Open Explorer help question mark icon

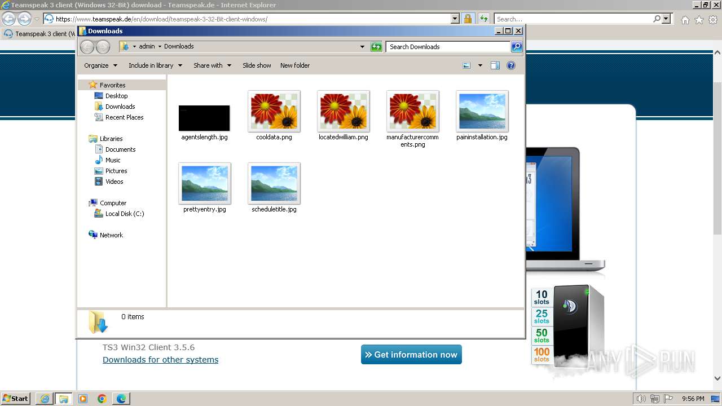click(511, 65)
